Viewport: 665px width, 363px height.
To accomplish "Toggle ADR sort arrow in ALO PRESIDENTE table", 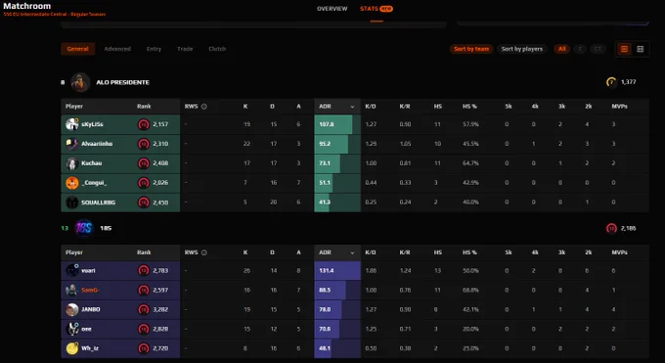I will pos(352,107).
